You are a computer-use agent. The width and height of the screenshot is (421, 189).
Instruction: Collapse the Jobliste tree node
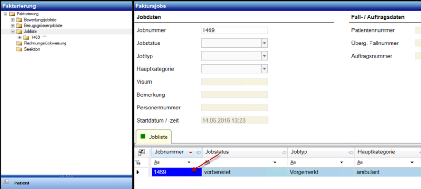[12, 31]
